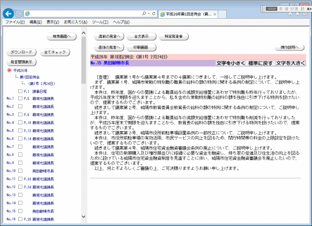
Task: Tick the No.3 row checkbox
Action: coord(20,115)
